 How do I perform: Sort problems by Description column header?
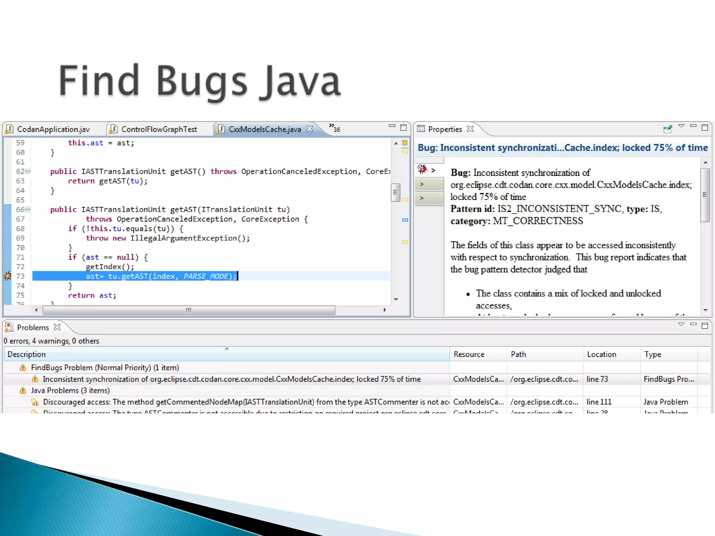tap(27, 354)
